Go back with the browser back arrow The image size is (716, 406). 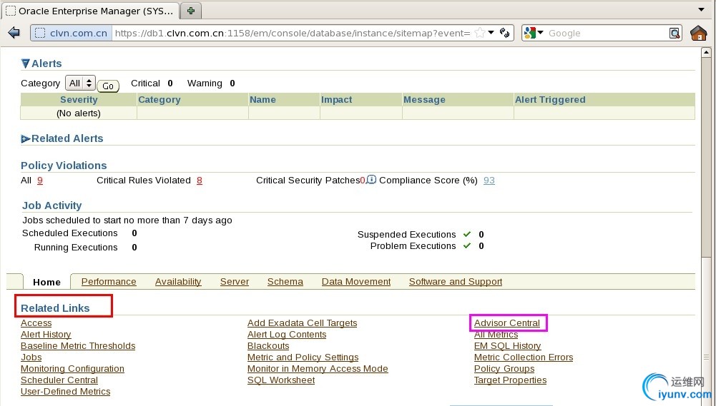(x=14, y=33)
